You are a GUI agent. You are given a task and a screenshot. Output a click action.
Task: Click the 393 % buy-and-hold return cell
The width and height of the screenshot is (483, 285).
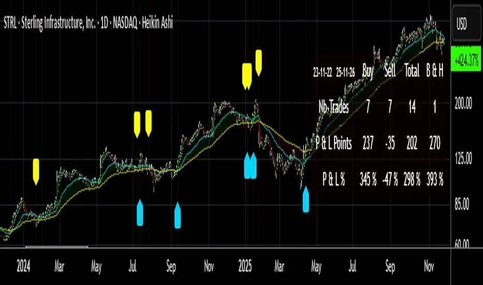pos(435,179)
